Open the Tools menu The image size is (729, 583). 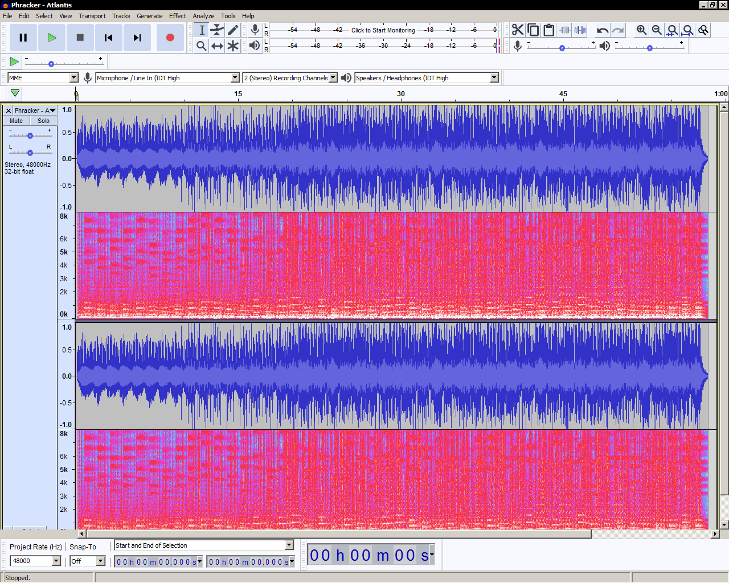[x=228, y=16]
